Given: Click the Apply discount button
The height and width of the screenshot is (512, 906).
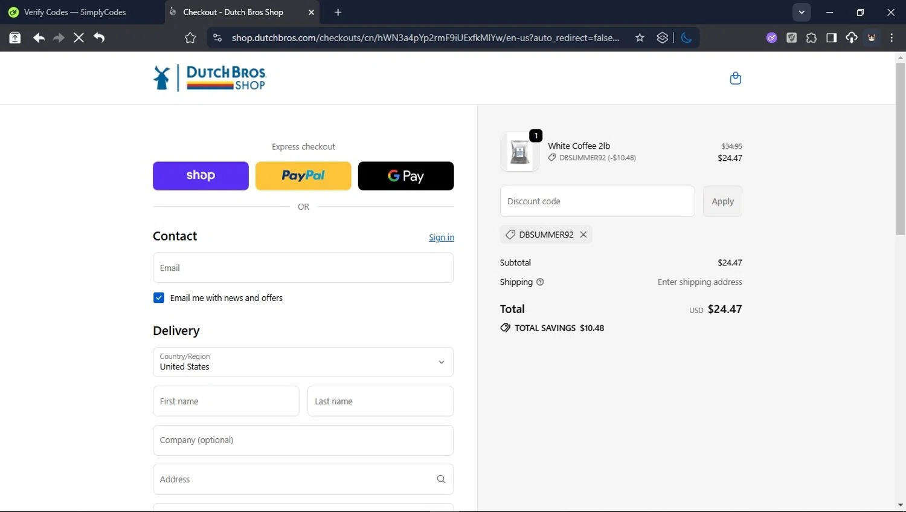Looking at the screenshot, I should pos(722,201).
